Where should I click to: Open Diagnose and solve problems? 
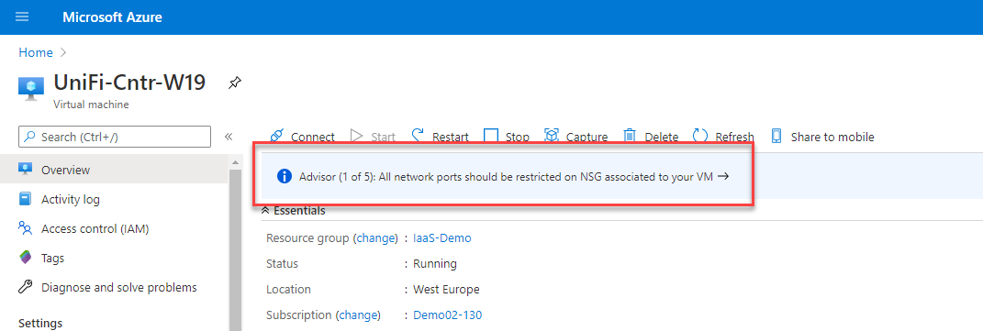pyautogui.click(x=114, y=287)
